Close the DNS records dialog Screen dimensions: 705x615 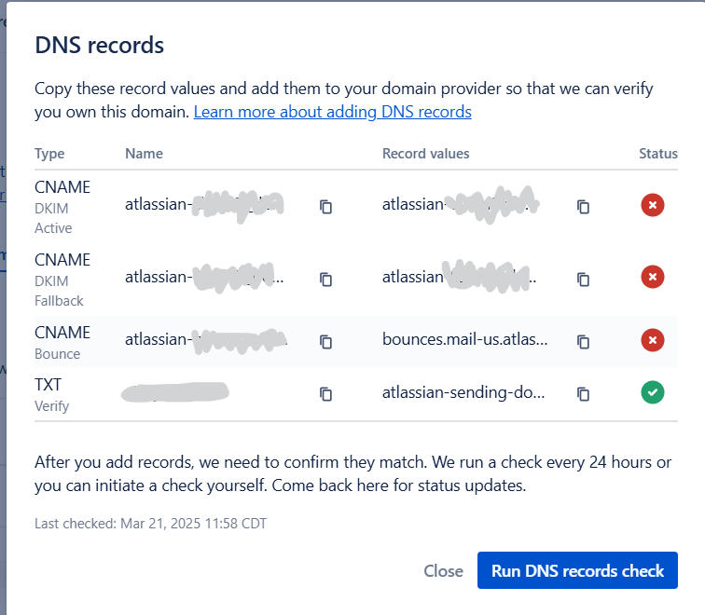coord(443,570)
